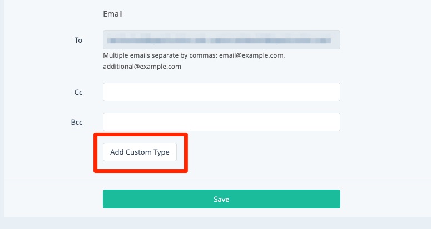The image size is (431, 229).
Task: Save the email settings
Action: (221, 199)
